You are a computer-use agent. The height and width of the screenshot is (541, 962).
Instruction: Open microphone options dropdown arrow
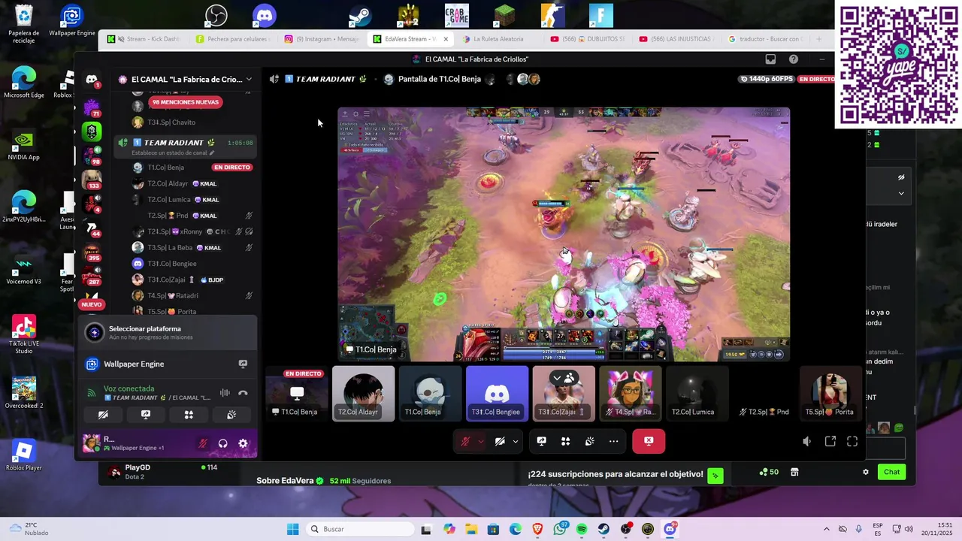tap(480, 441)
